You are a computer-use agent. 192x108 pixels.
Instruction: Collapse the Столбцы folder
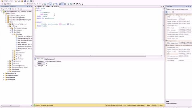pos(13,34)
